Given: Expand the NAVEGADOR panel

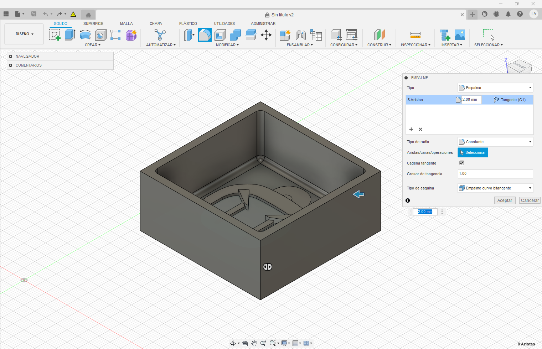Looking at the screenshot, I should tap(11, 56).
